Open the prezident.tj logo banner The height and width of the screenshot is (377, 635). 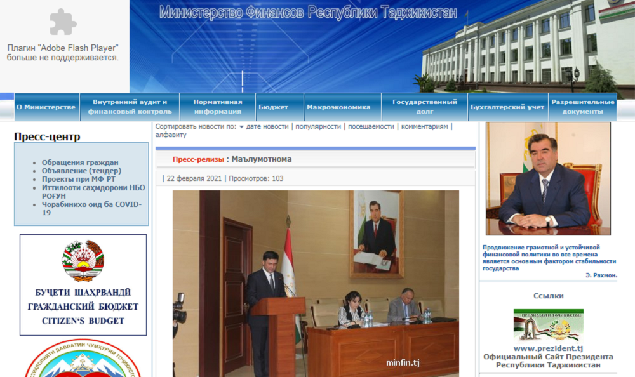[x=548, y=326]
